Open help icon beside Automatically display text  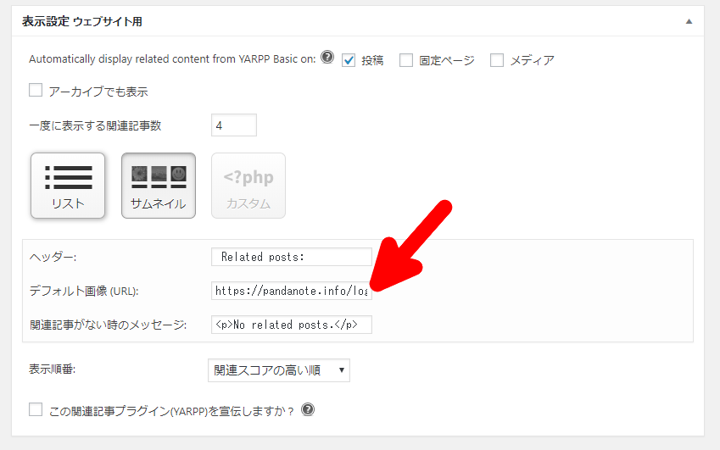pos(327,58)
